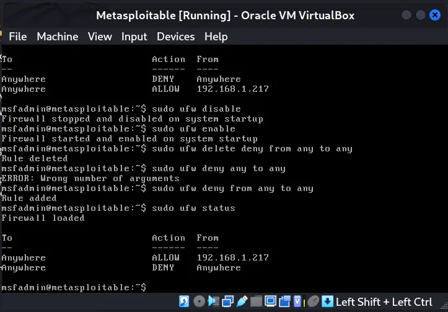
Task: Click the empty msfadmin prompt at bottom
Action: tap(74, 287)
